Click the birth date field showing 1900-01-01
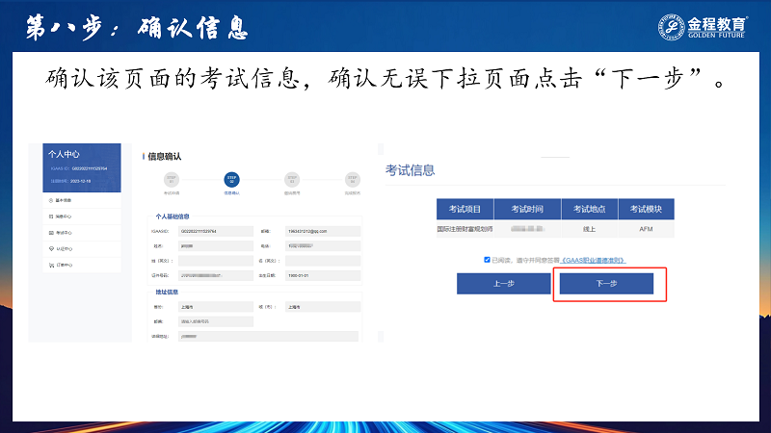The image size is (771, 433). pos(323,275)
